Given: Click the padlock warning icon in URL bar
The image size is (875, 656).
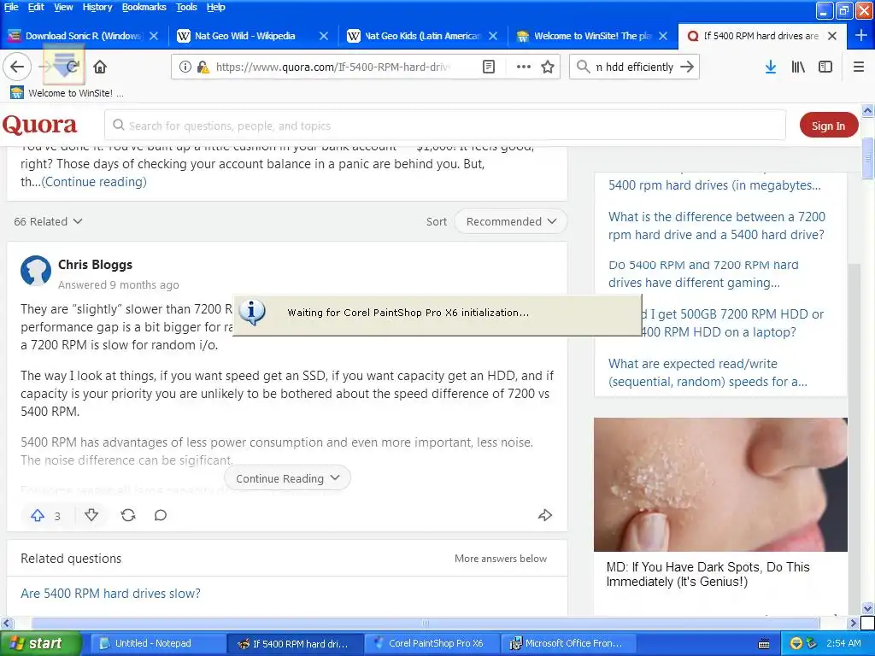Looking at the screenshot, I should (203, 67).
